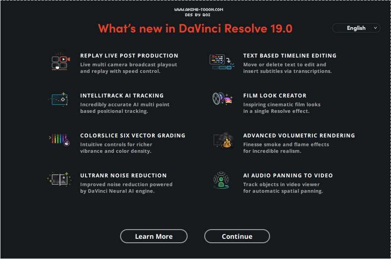Click the 'Live multi camera broadcast playout' description
The height and width of the screenshot is (259, 391).
point(129,65)
